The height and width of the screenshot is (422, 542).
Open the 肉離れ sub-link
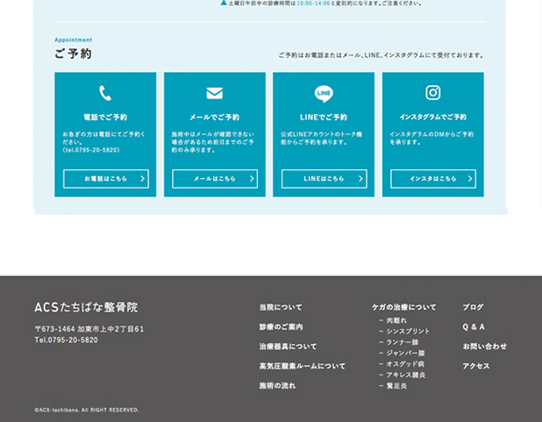tap(396, 320)
